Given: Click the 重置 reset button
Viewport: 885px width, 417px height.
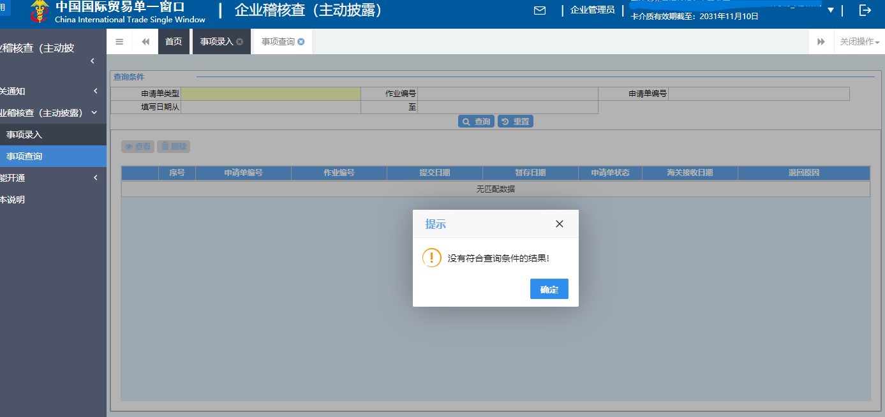Looking at the screenshot, I should click(x=515, y=121).
